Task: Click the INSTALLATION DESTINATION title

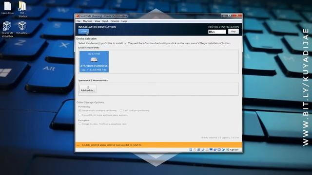Action: 97,27
